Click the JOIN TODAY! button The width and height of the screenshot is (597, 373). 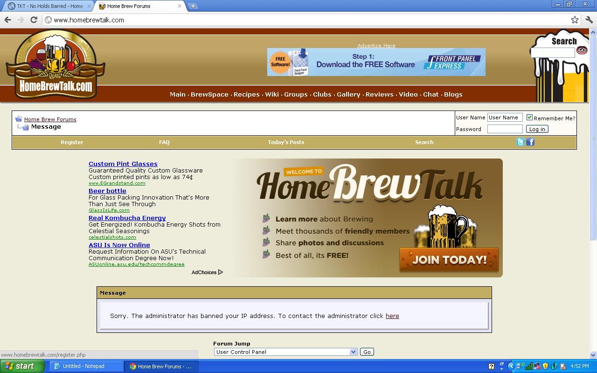point(449,260)
